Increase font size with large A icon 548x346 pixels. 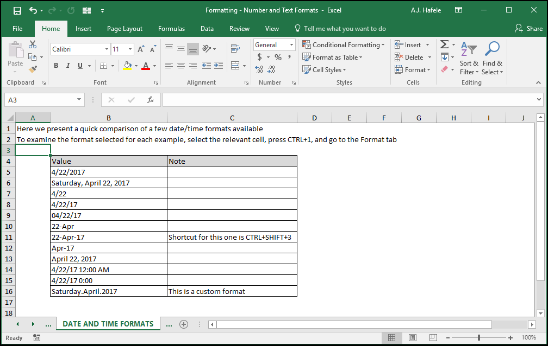tap(140, 49)
